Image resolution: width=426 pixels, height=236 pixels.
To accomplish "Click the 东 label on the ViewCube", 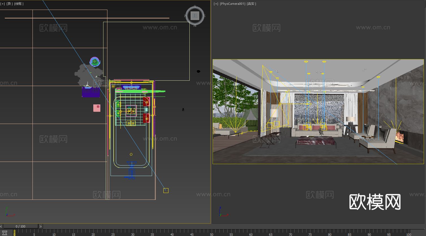I will [x=204, y=16].
